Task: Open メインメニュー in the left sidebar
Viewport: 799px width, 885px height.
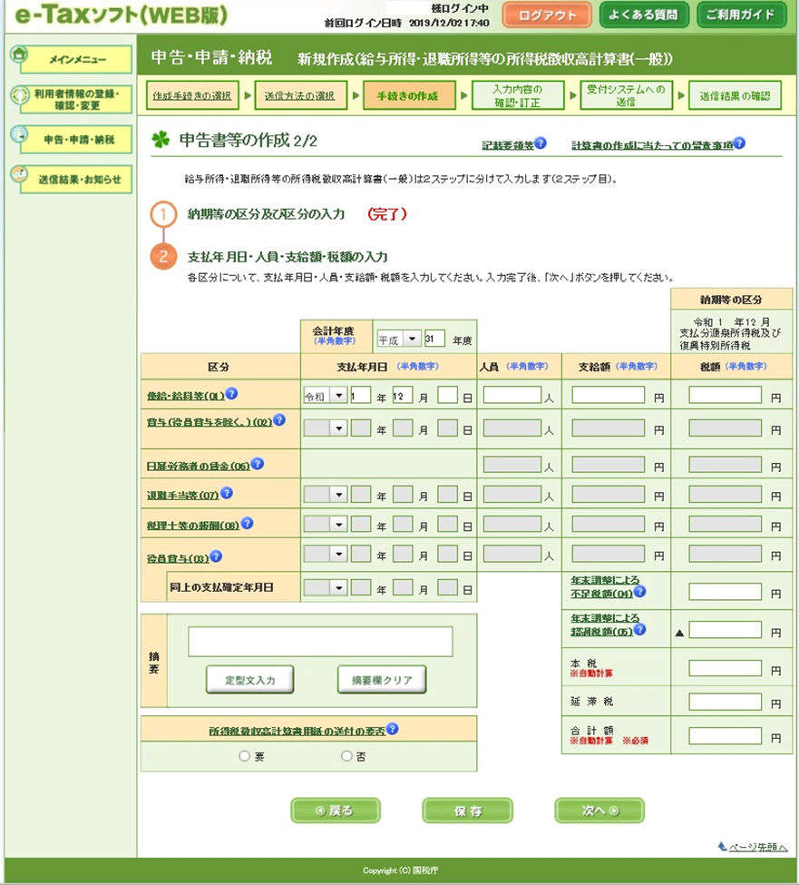Action: 77,60
